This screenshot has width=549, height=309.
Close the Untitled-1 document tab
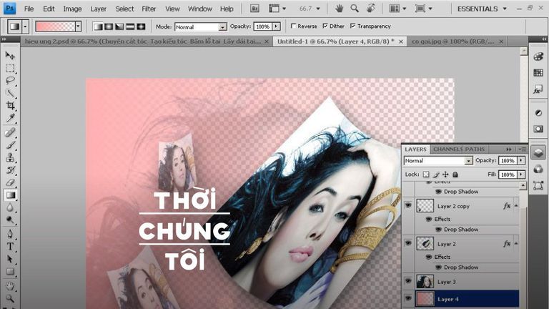coord(401,41)
